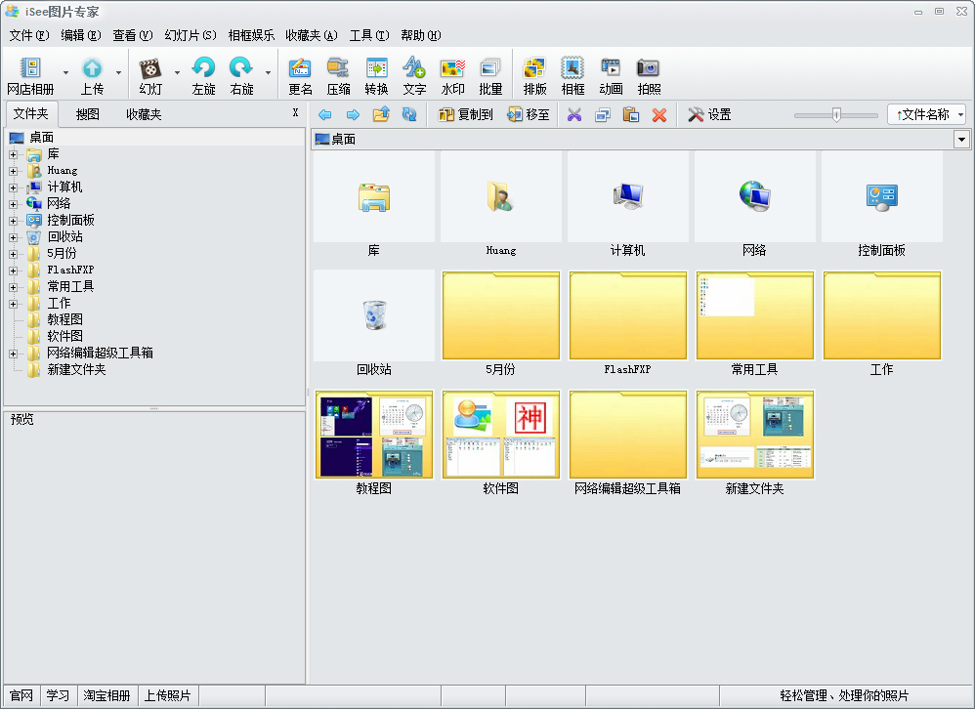Open the 压缩 compress tool
This screenshot has width=975, height=709.
[338, 74]
